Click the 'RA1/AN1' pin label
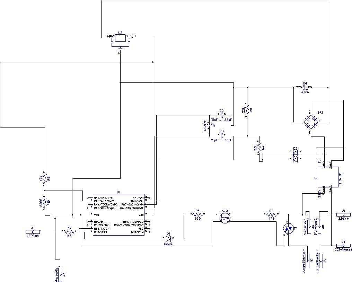The image size is (352, 282). pyautogui.click(x=138, y=197)
